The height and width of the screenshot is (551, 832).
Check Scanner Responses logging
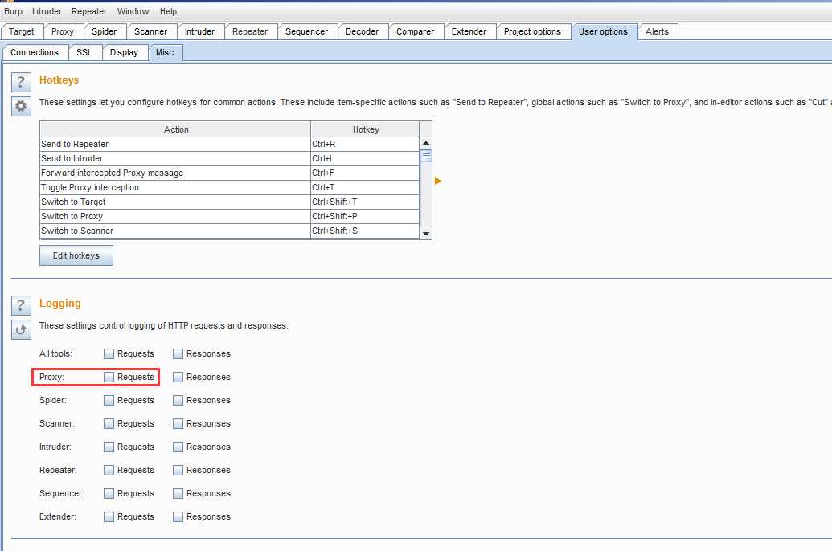click(178, 424)
